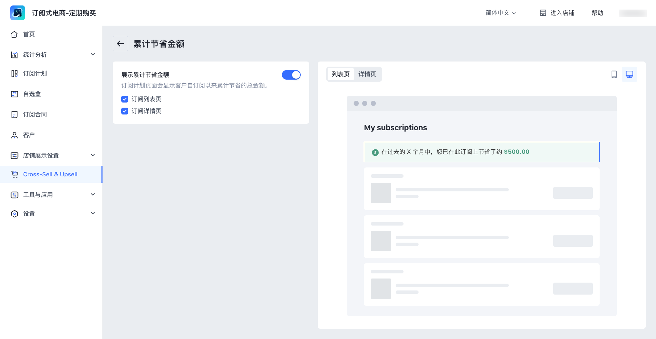Open the 订阅合同 contract icon
The image size is (656, 339).
pyautogui.click(x=14, y=114)
